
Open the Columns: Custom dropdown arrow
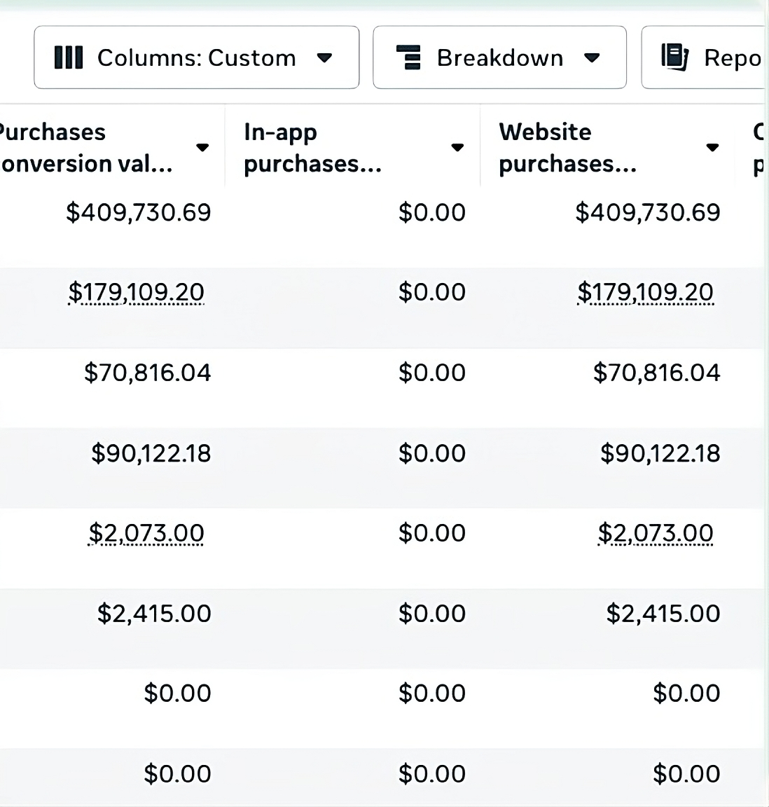[x=324, y=57]
